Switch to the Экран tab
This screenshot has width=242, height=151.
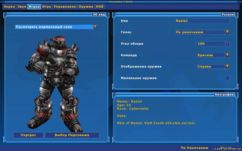[9, 6]
